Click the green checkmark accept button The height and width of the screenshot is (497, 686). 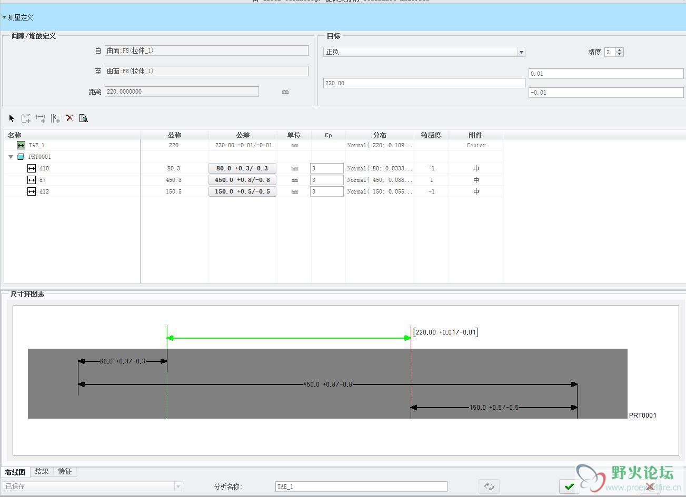(x=569, y=486)
